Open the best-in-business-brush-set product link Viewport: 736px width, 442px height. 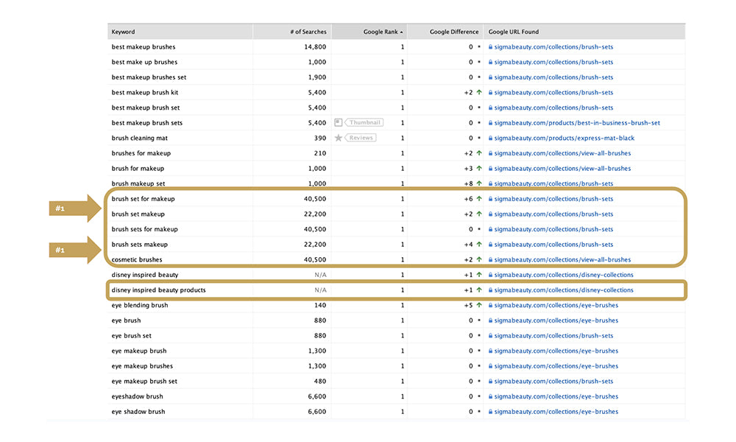point(577,123)
